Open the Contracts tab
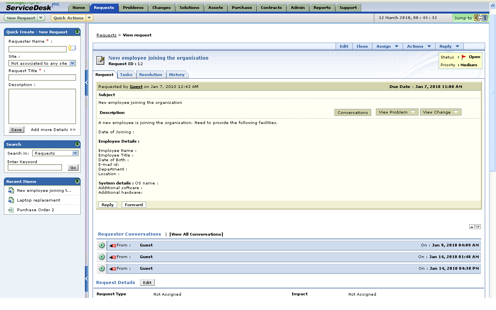 pyautogui.click(x=271, y=8)
